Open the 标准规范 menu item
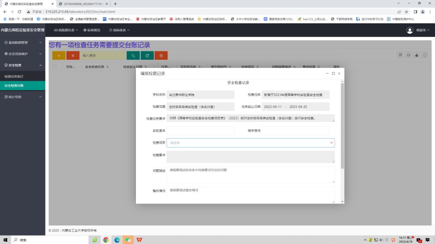Screen dimensions: 435x244 click(92, 30)
